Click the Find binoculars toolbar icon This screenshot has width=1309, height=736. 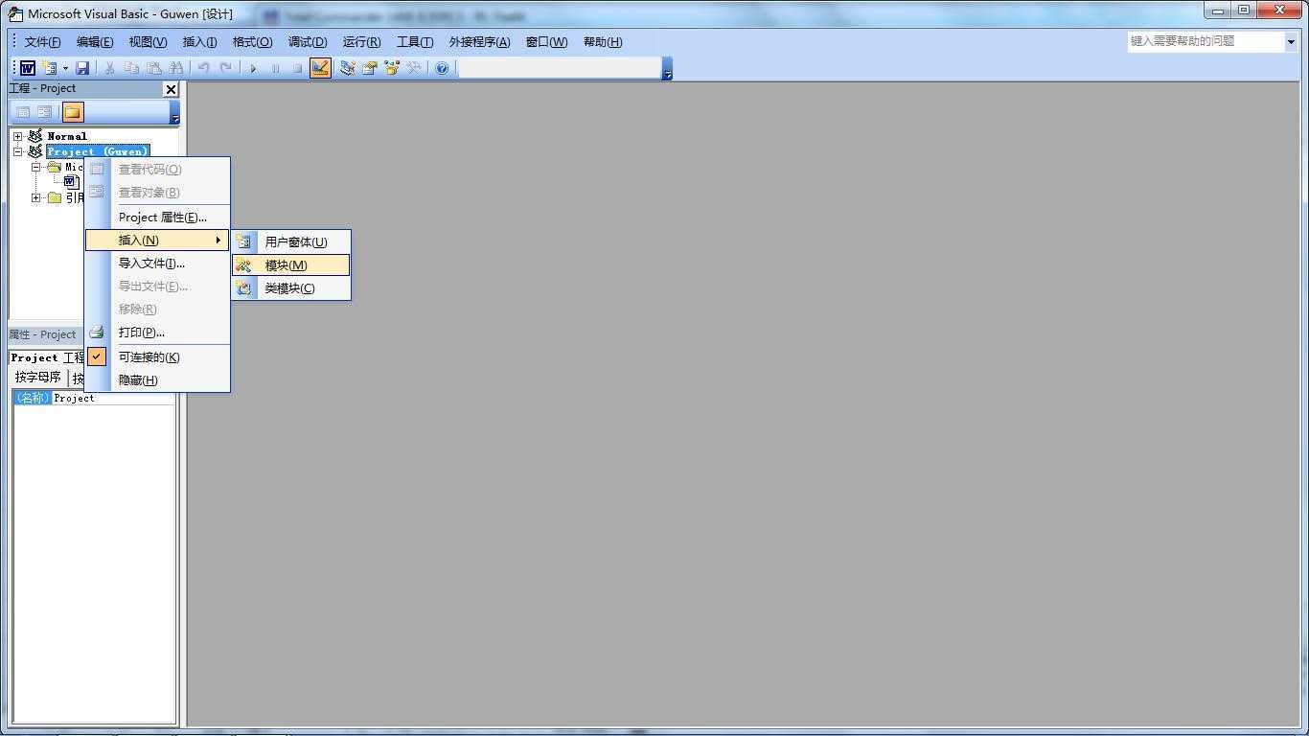pos(175,68)
